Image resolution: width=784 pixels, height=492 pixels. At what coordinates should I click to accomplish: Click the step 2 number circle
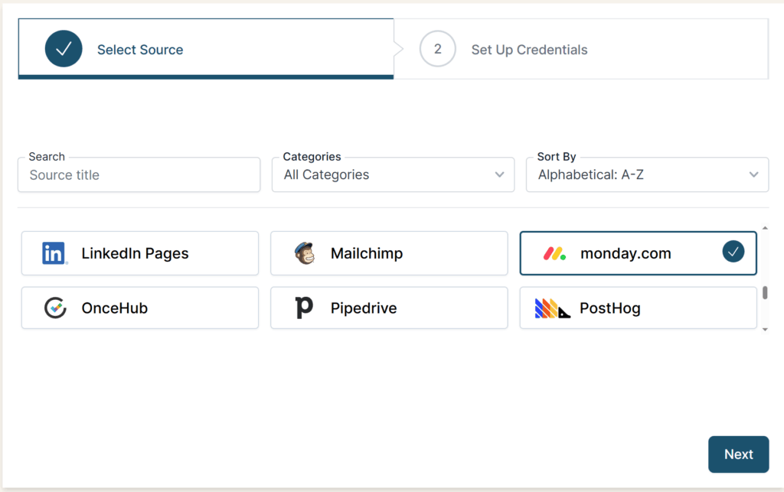pyautogui.click(x=437, y=50)
